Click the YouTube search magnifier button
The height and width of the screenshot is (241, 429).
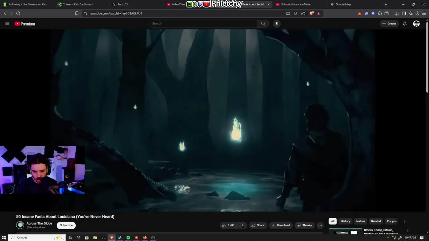(x=263, y=23)
